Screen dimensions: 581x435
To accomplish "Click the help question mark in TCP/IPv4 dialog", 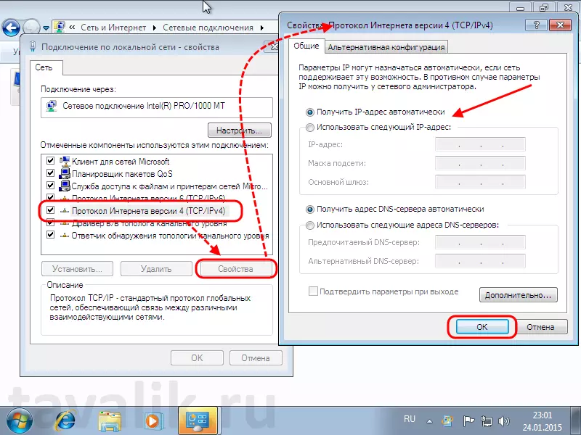I will 536,25.
